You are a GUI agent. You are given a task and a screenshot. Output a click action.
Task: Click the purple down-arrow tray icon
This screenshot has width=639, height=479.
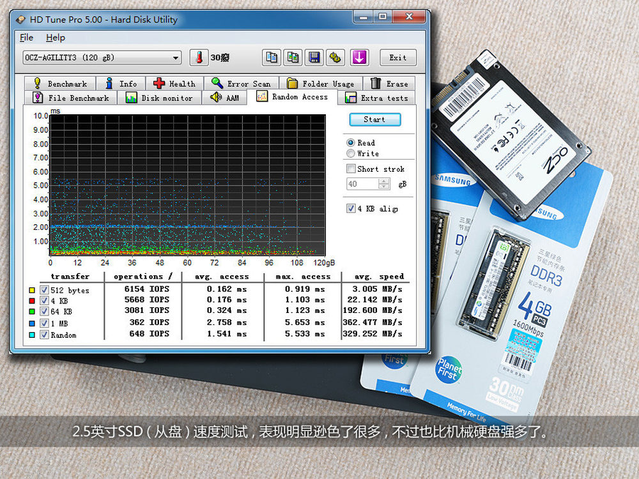359,57
